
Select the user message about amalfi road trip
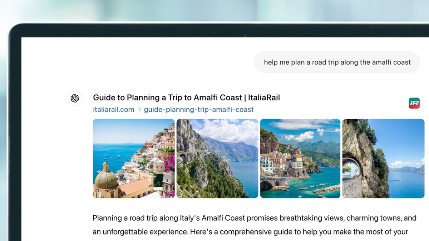(x=337, y=62)
